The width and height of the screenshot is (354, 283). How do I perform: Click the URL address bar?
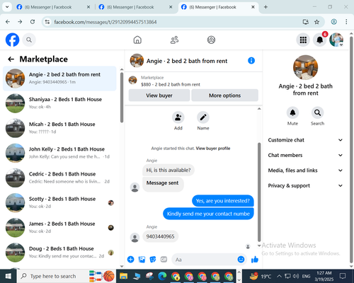click(x=176, y=22)
